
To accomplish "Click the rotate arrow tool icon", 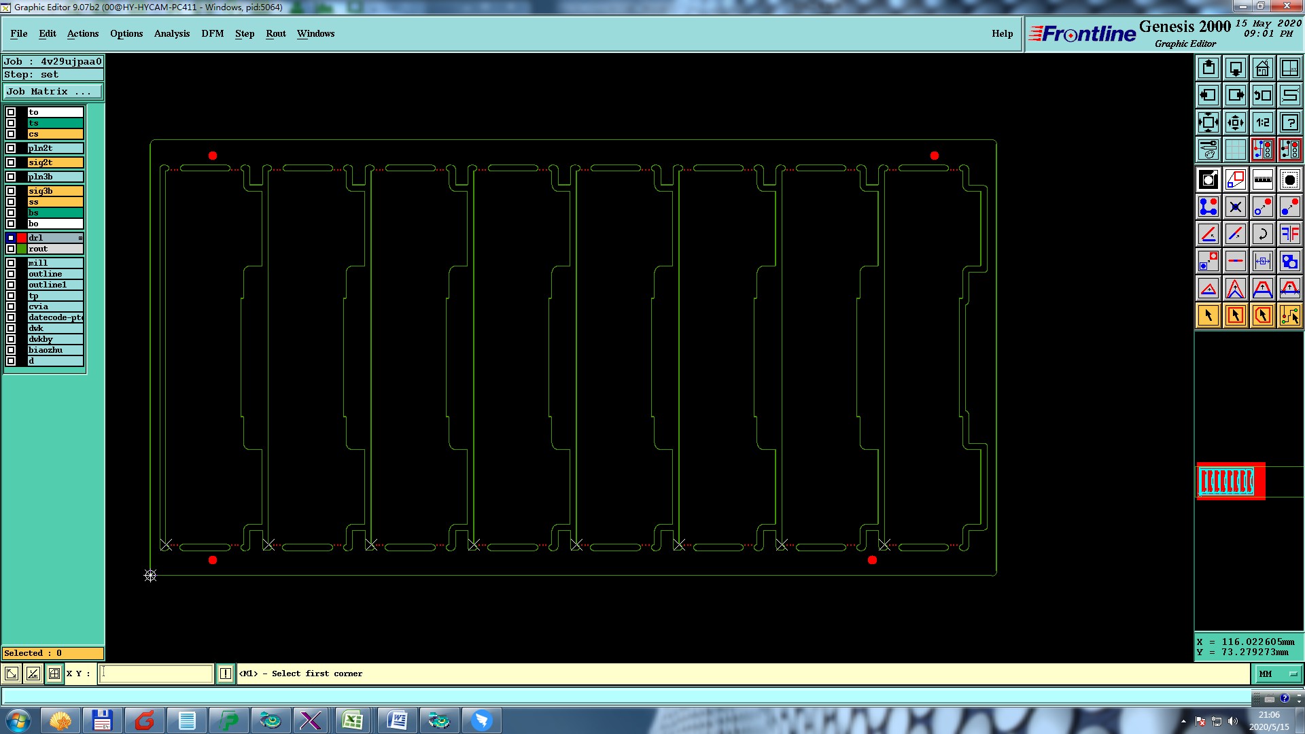I will tap(1262, 234).
